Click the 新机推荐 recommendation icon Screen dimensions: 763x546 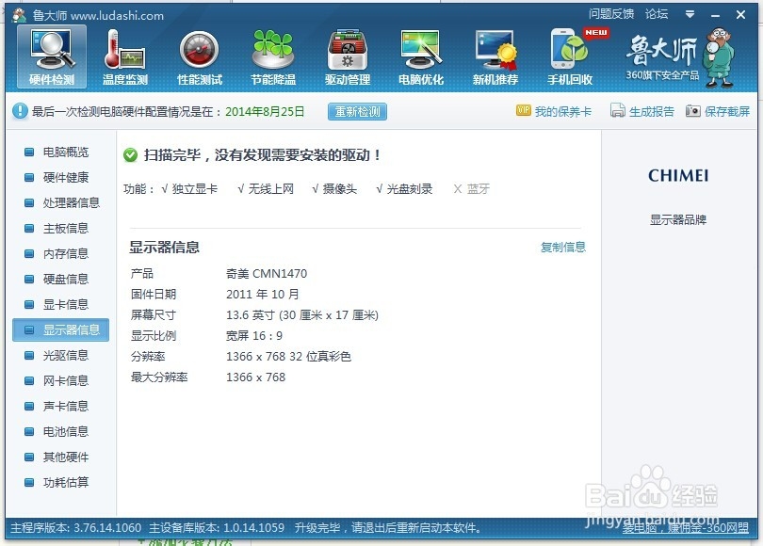495,55
